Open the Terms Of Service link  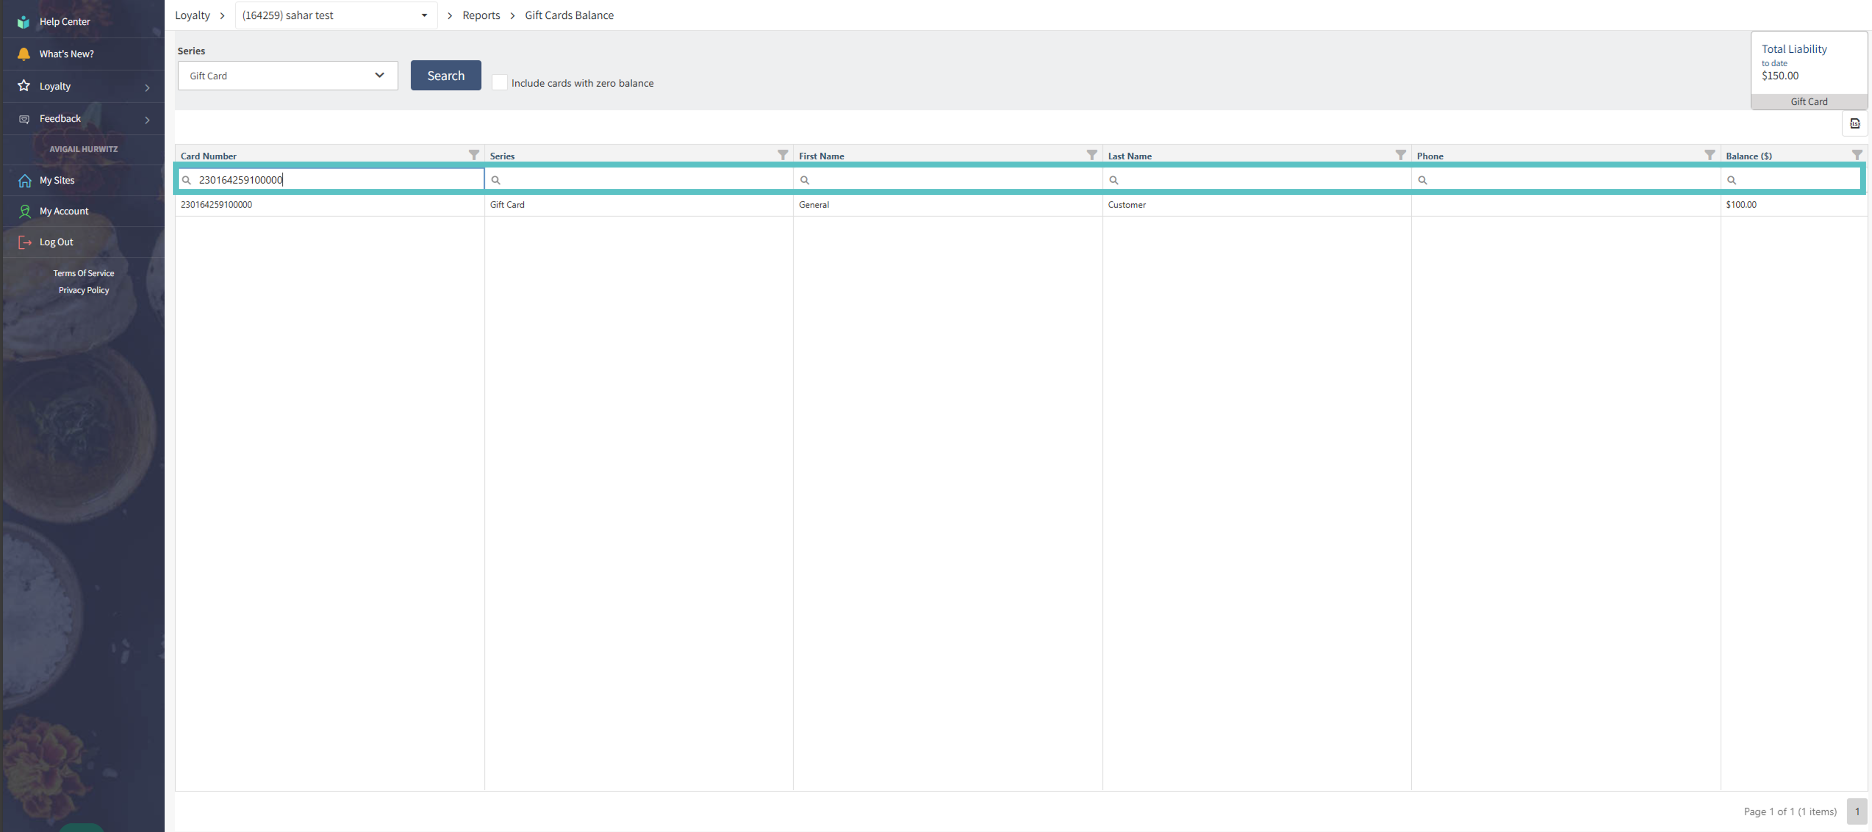click(x=83, y=273)
